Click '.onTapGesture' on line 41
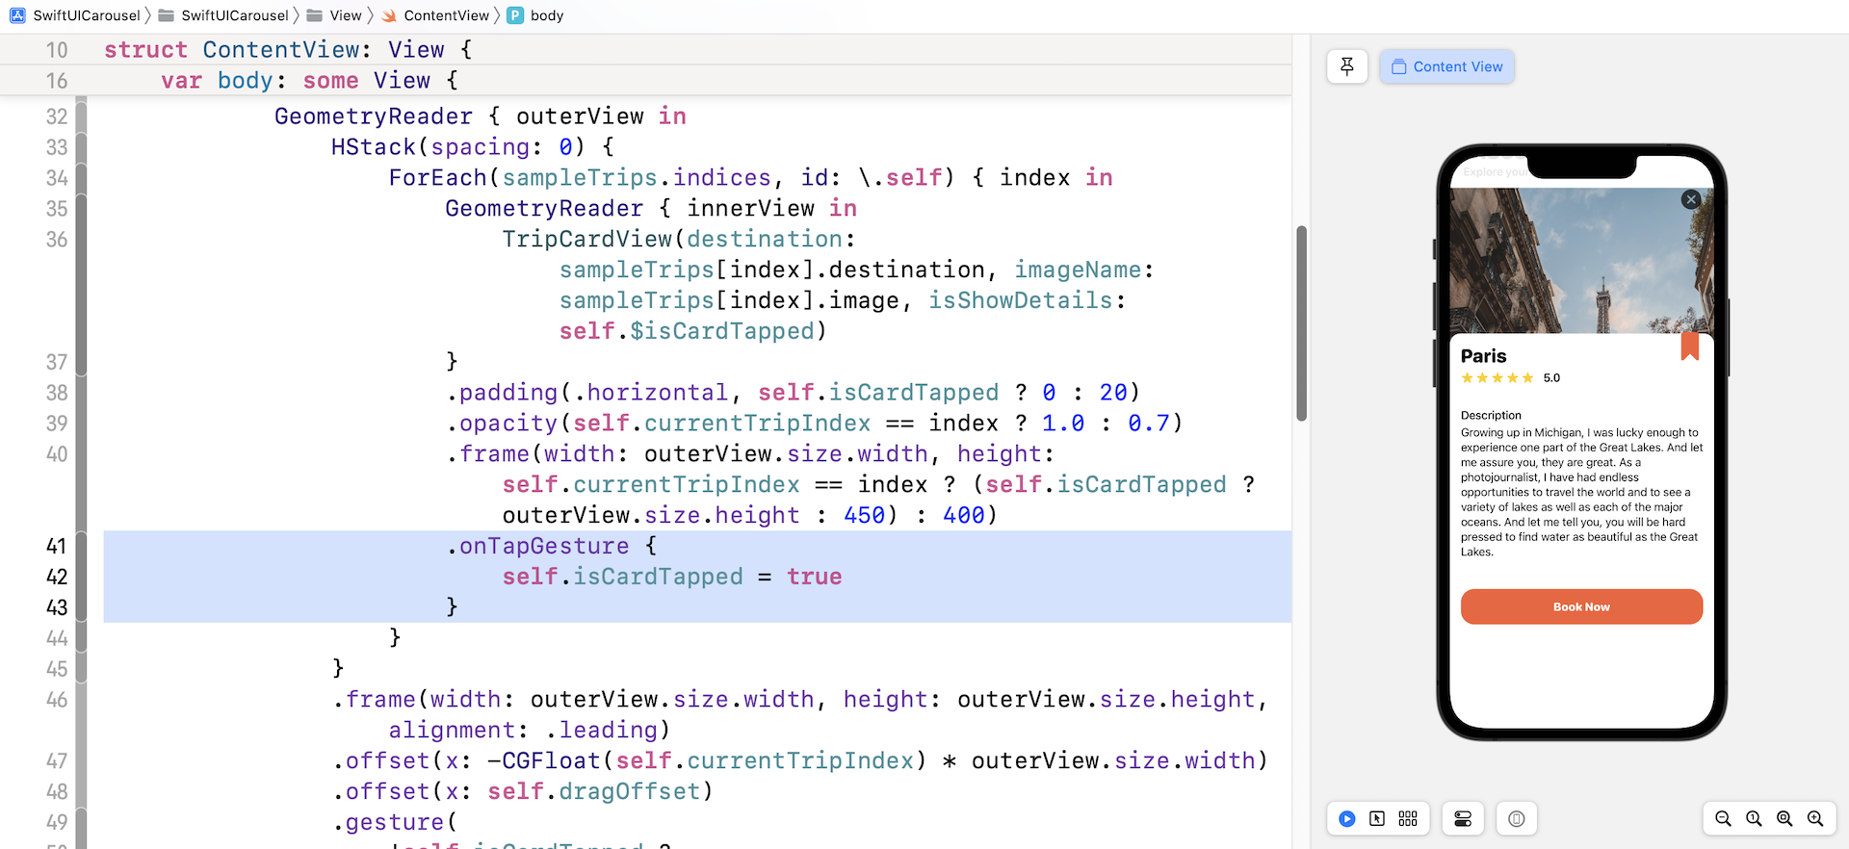Image resolution: width=1849 pixels, height=849 pixels. click(x=537, y=546)
